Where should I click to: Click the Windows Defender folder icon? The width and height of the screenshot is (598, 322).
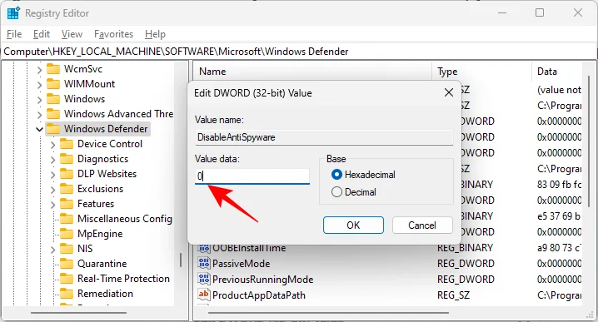(x=53, y=129)
